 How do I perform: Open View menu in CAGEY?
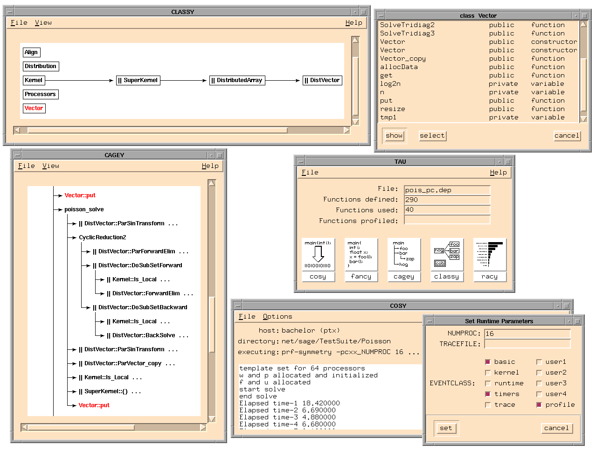[x=51, y=166]
